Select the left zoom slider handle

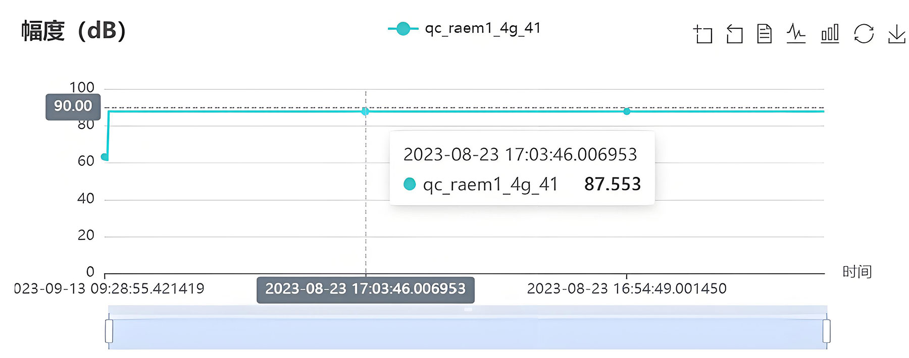[109, 331]
